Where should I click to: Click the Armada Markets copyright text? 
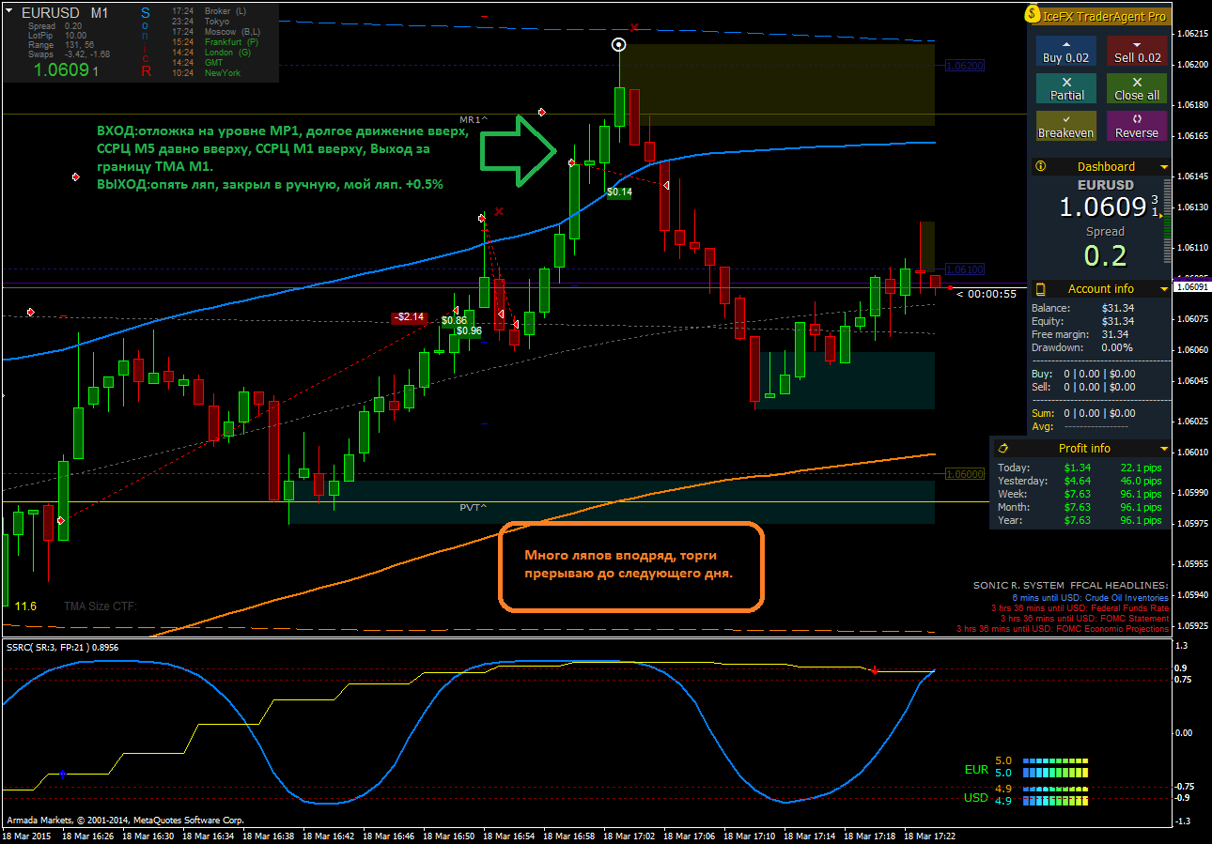126,820
